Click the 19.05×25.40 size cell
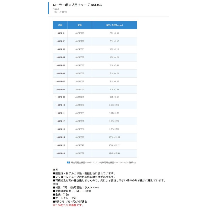The height and width of the screenshot is (217, 217). point(114,153)
